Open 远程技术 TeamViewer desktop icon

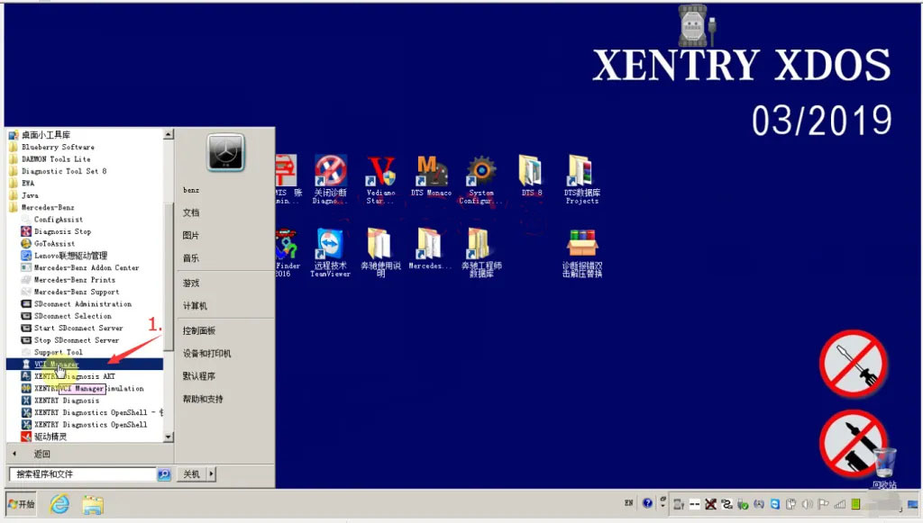click(x=330, y=253)
